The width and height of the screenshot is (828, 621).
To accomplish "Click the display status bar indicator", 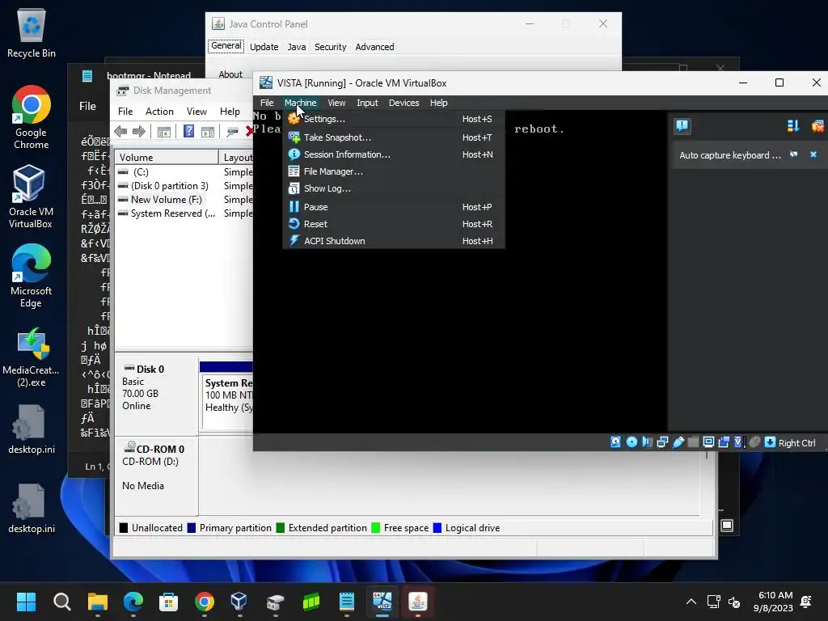I will pos(708,442).
